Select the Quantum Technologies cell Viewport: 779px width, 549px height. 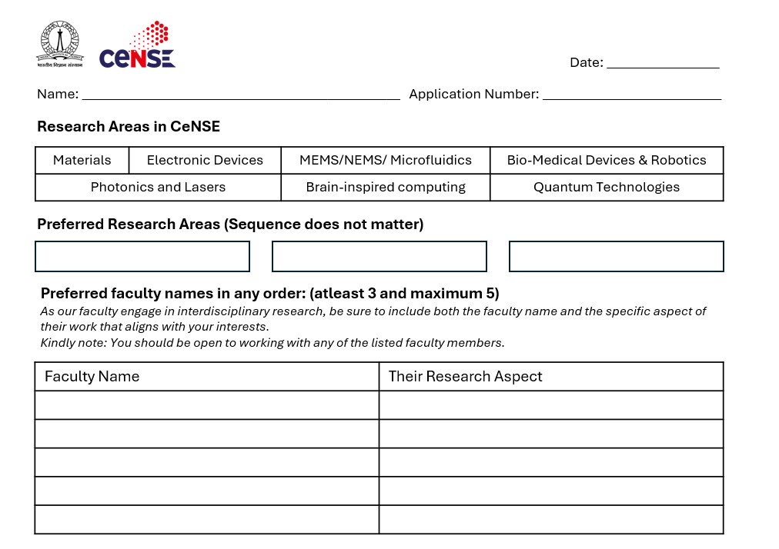pyautogui.click(x=606, y=187)
